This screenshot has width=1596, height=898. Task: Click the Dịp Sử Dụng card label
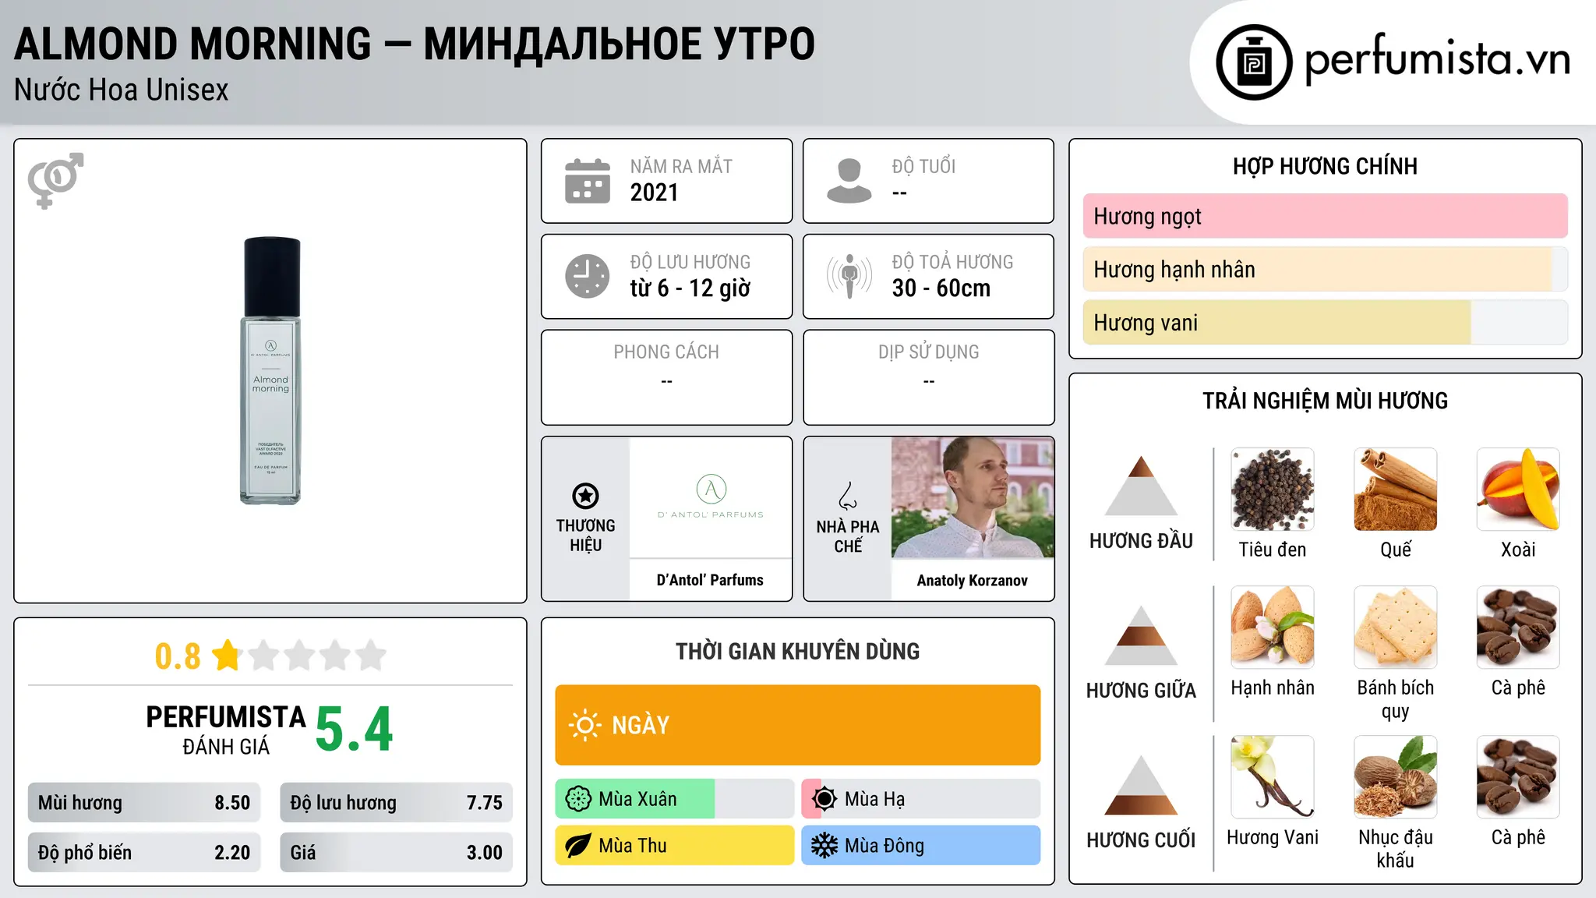(928, 352)
